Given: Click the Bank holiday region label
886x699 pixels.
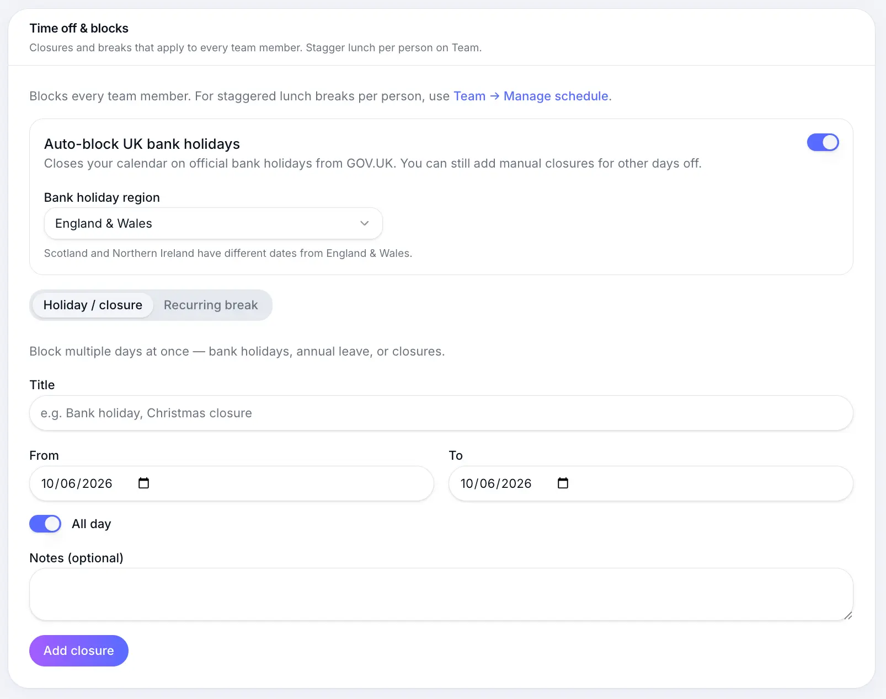Looking at the screenshot, I should click(102, 197).
